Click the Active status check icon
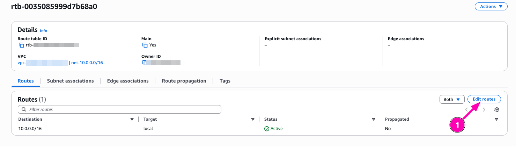The height and width of the screenshot is (146, 516). coord(267,129)
